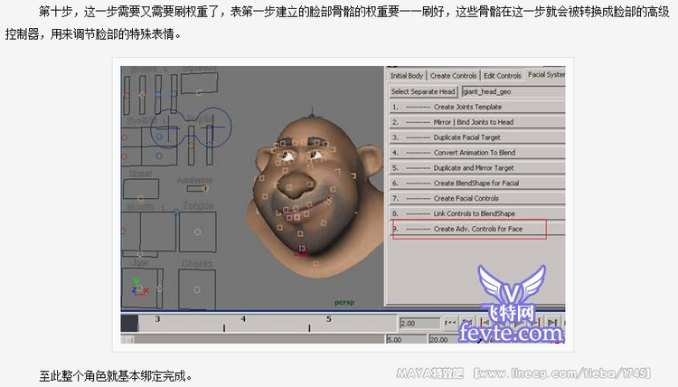Click Convert Animation To Blend step
Image resolution: width=678 pixels, height=387 pixels.
pyautogui.click(x=476, y=153)
